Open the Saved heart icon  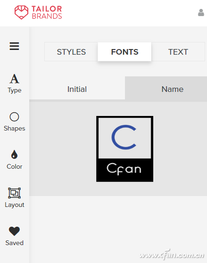14,231
